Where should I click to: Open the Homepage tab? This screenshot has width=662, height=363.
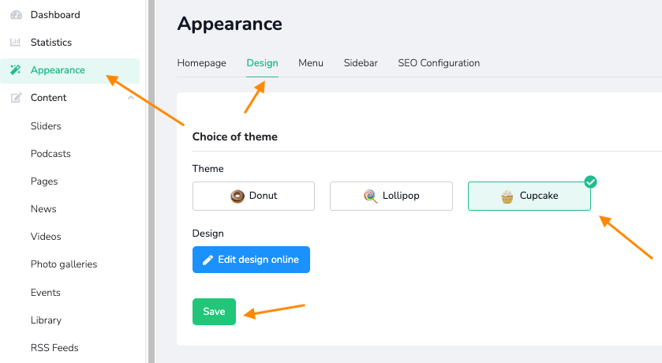pyautogui.click(x=201, y=63)
